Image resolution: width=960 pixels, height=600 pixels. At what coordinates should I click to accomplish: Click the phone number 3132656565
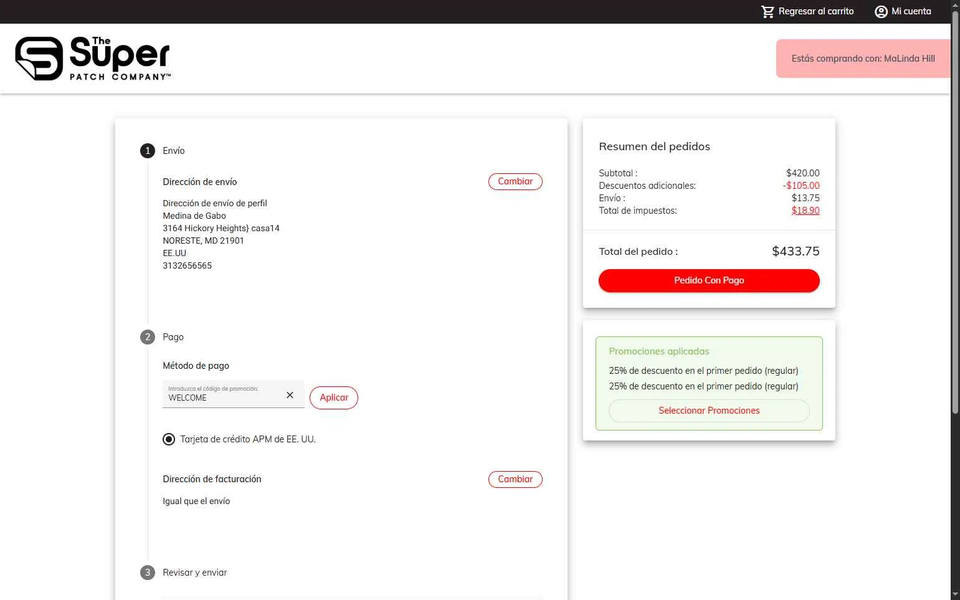point(188,265)
